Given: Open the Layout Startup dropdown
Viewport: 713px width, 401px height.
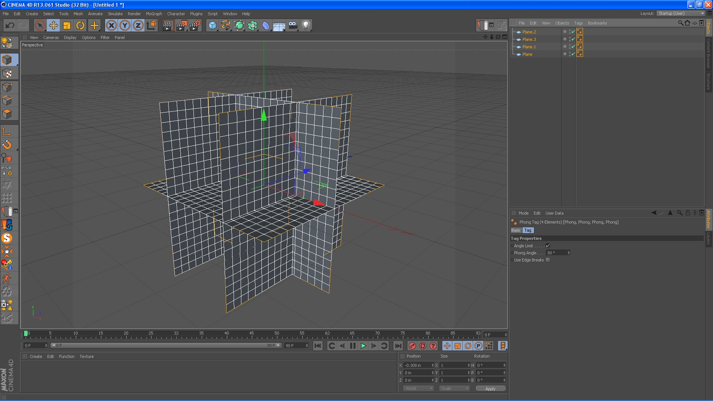Looking at the screenshot, I should point(681,13).
